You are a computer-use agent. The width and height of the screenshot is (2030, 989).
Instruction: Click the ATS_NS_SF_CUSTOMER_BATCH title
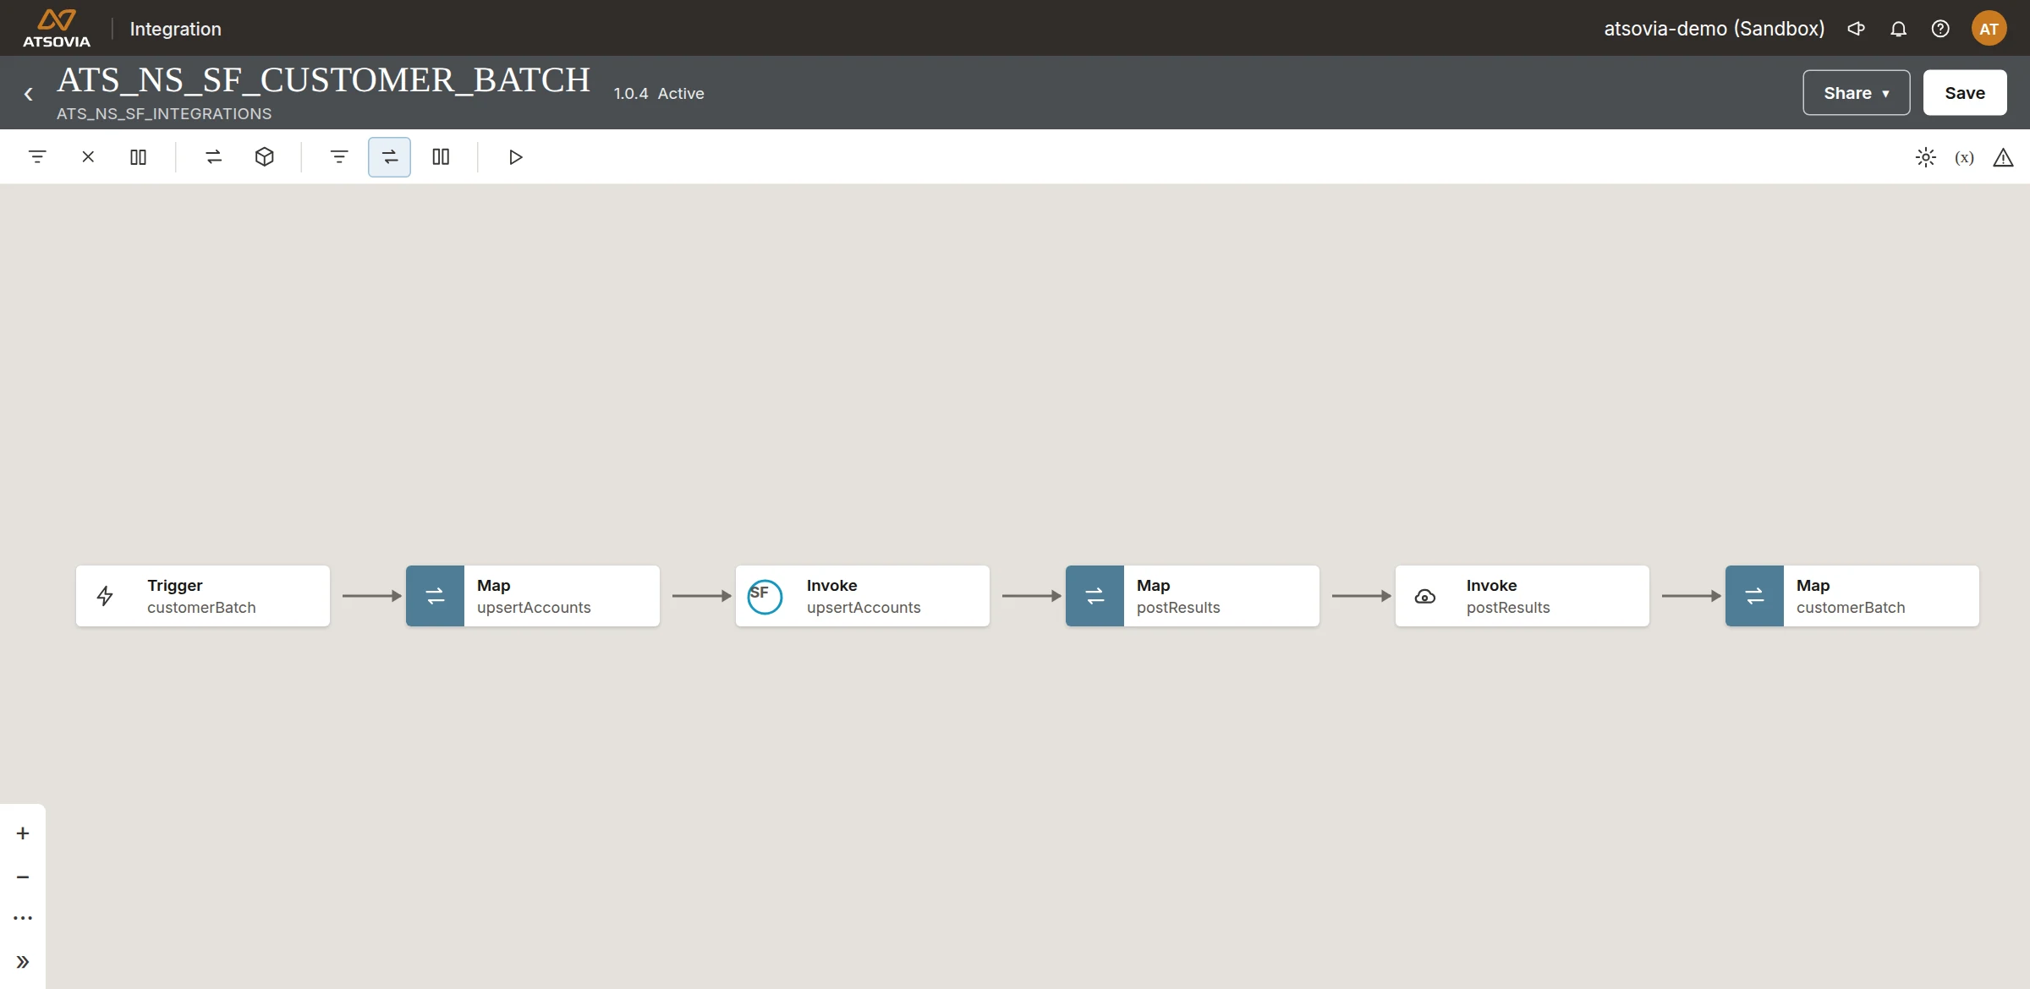324,79
